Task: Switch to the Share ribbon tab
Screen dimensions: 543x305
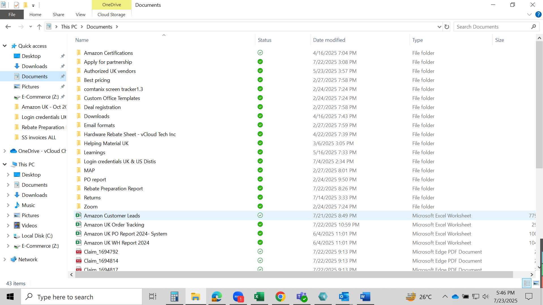Action: pos(59,14)
